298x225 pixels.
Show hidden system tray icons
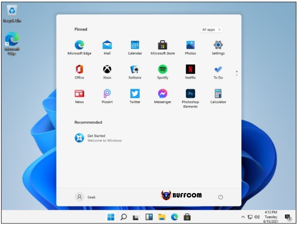[243, 217]
